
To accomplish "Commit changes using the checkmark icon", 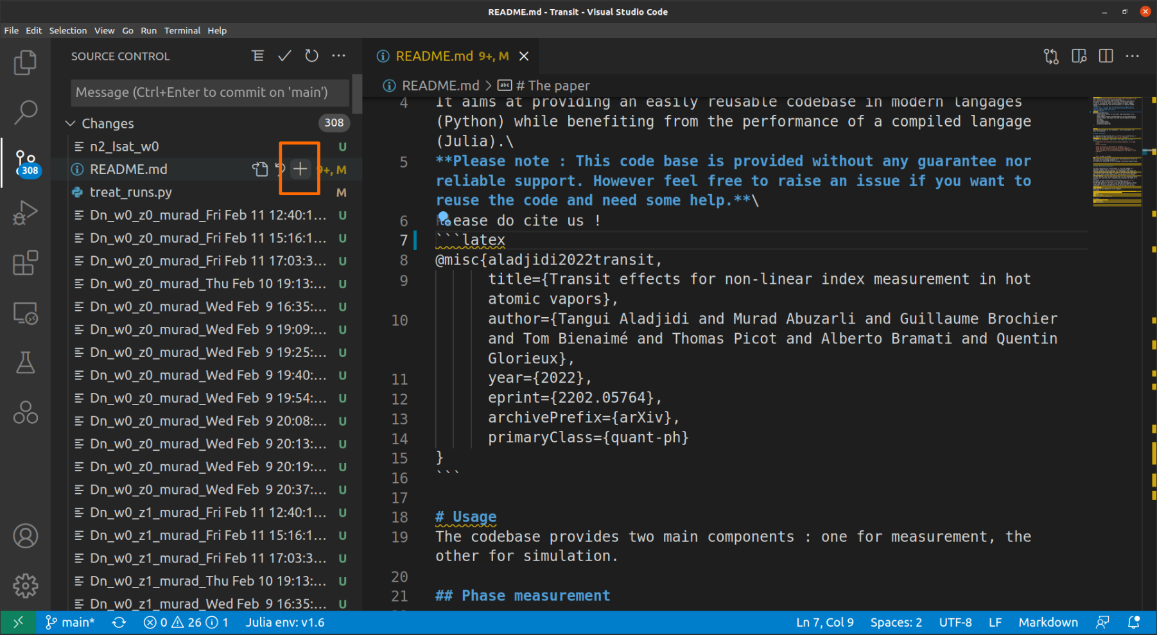I will 284,57.
